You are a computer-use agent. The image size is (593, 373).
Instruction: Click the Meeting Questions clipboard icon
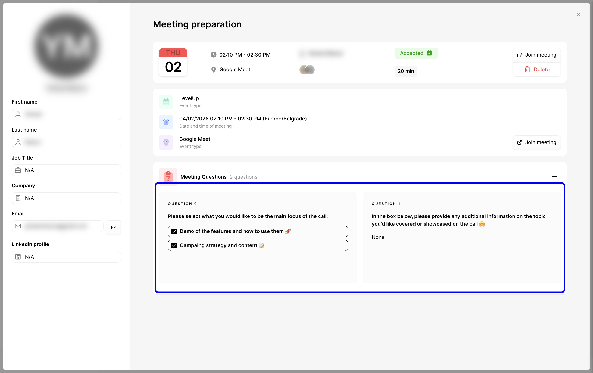[168, 177]
